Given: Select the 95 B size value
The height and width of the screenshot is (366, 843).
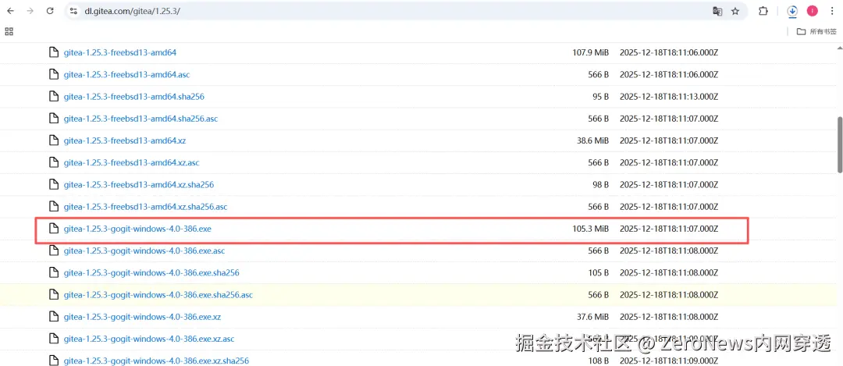Looking at the screenshot, I should click(x=599, y=97).
